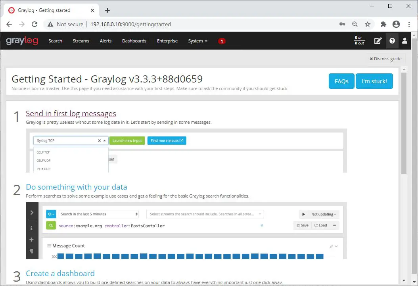Navigate to Dashboards
418x286 pixels.
134,41
